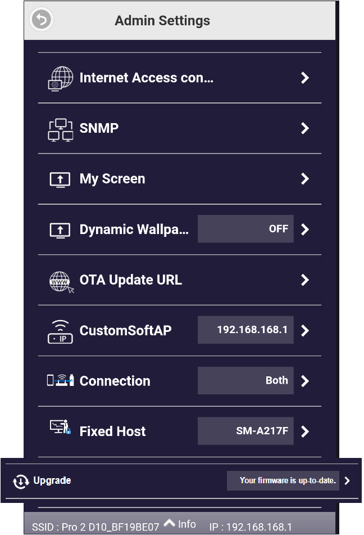Click the OTA Update URL www icon

coord(61,281)
